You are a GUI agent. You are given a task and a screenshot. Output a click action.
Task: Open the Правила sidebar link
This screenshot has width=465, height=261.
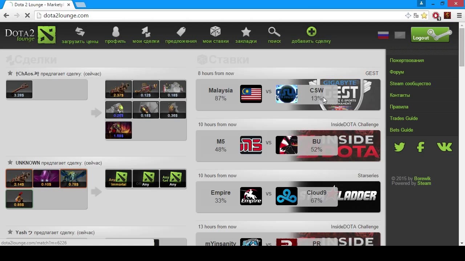[399, 107]
